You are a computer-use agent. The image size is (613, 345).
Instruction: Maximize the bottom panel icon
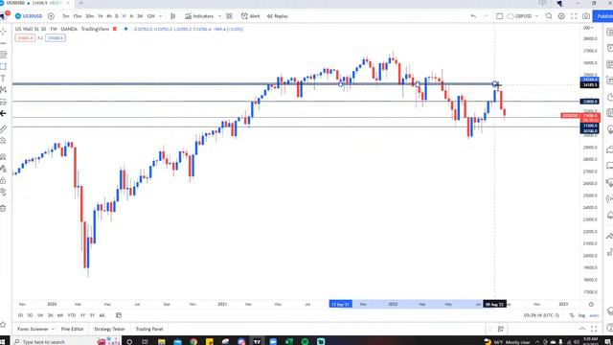click(x=594, y=329)
